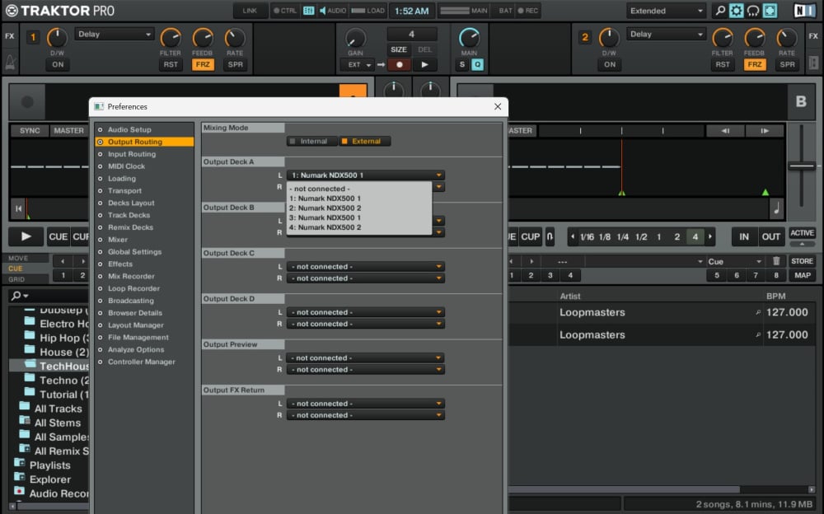
Task: Increase loop size with right arrow
Action: pyautogui.click(x=710, y=236)
